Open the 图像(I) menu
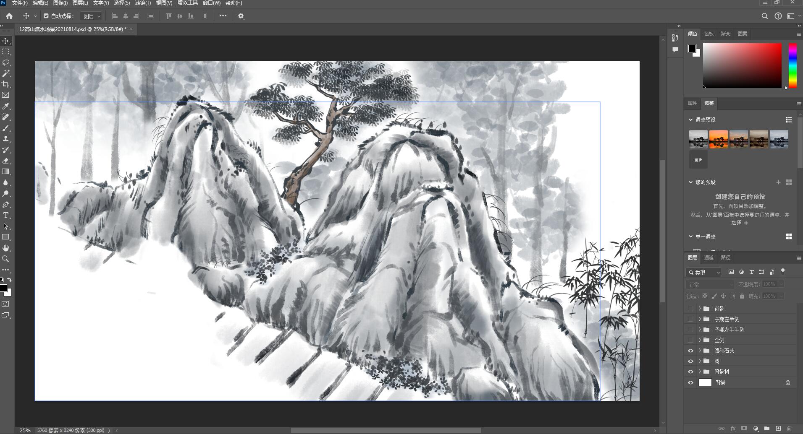Screen dimensions: 803x434 [60, 3]
